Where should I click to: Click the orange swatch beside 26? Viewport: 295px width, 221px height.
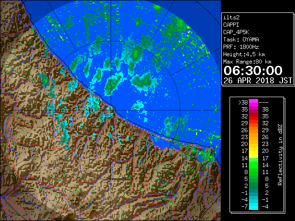[x=254, y=130]
